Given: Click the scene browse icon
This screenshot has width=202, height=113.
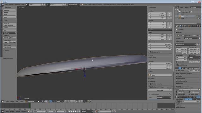Looking at the screenshot, I should (x=47, y=5).
